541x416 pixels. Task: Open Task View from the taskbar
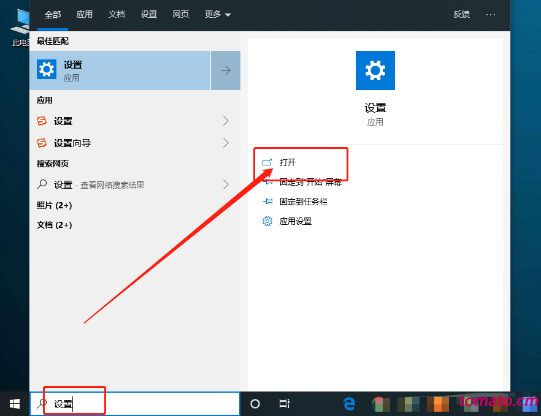click(x=285, y=404)
